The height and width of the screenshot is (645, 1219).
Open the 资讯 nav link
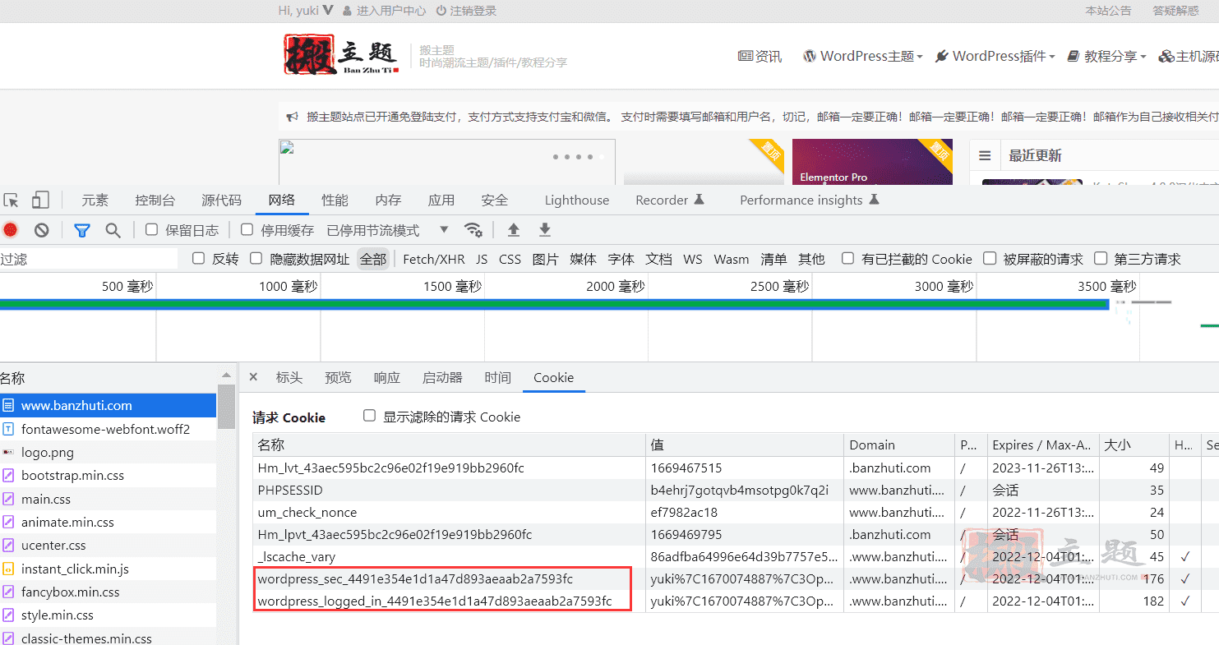click(760, 56)
